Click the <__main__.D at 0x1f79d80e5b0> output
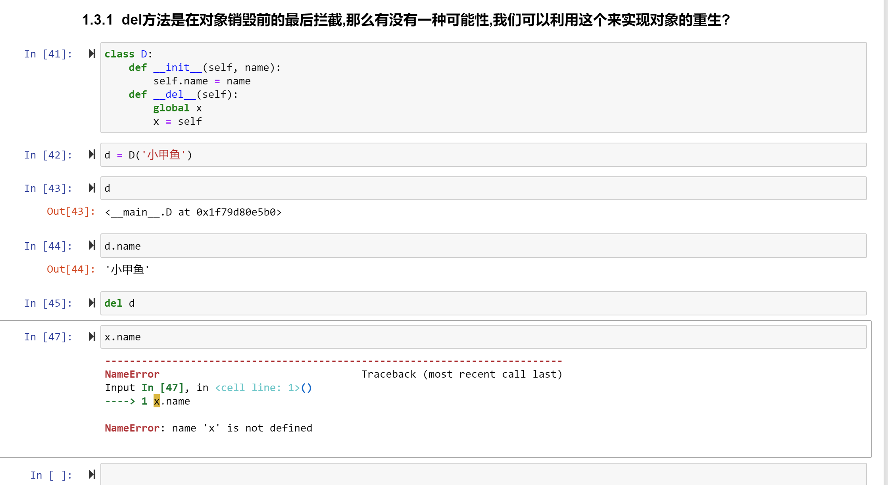The width and height of the screenshot is (888, 485). click(193, 212)
